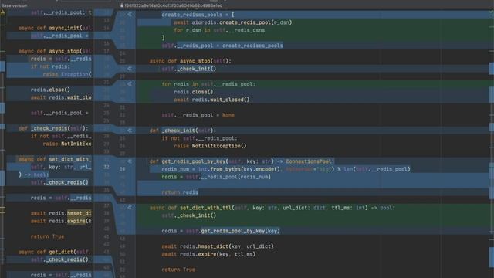The height and width of the screenshot is (278, 494).
Task: Click the lock icon beside the commit hash
Action: pos(122,5)
